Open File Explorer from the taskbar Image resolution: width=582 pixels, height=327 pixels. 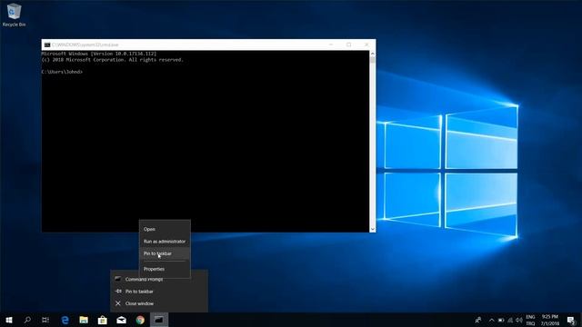pyautogui.click(x=84, y=320)
